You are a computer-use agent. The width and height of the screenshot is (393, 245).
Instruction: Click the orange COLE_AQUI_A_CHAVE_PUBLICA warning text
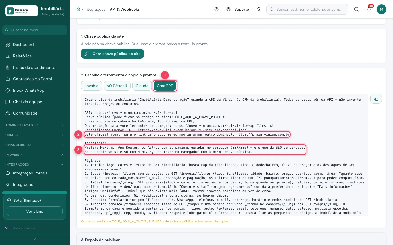(155, 221)
